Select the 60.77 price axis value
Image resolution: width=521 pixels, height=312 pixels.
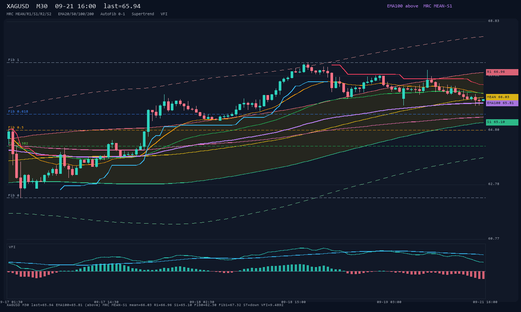494,239
